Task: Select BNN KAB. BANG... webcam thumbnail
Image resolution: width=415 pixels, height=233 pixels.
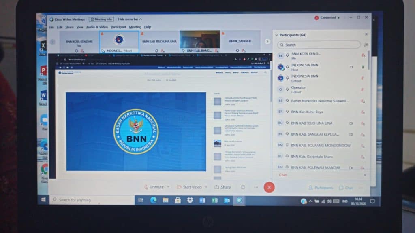Action: tap(199, 42)
